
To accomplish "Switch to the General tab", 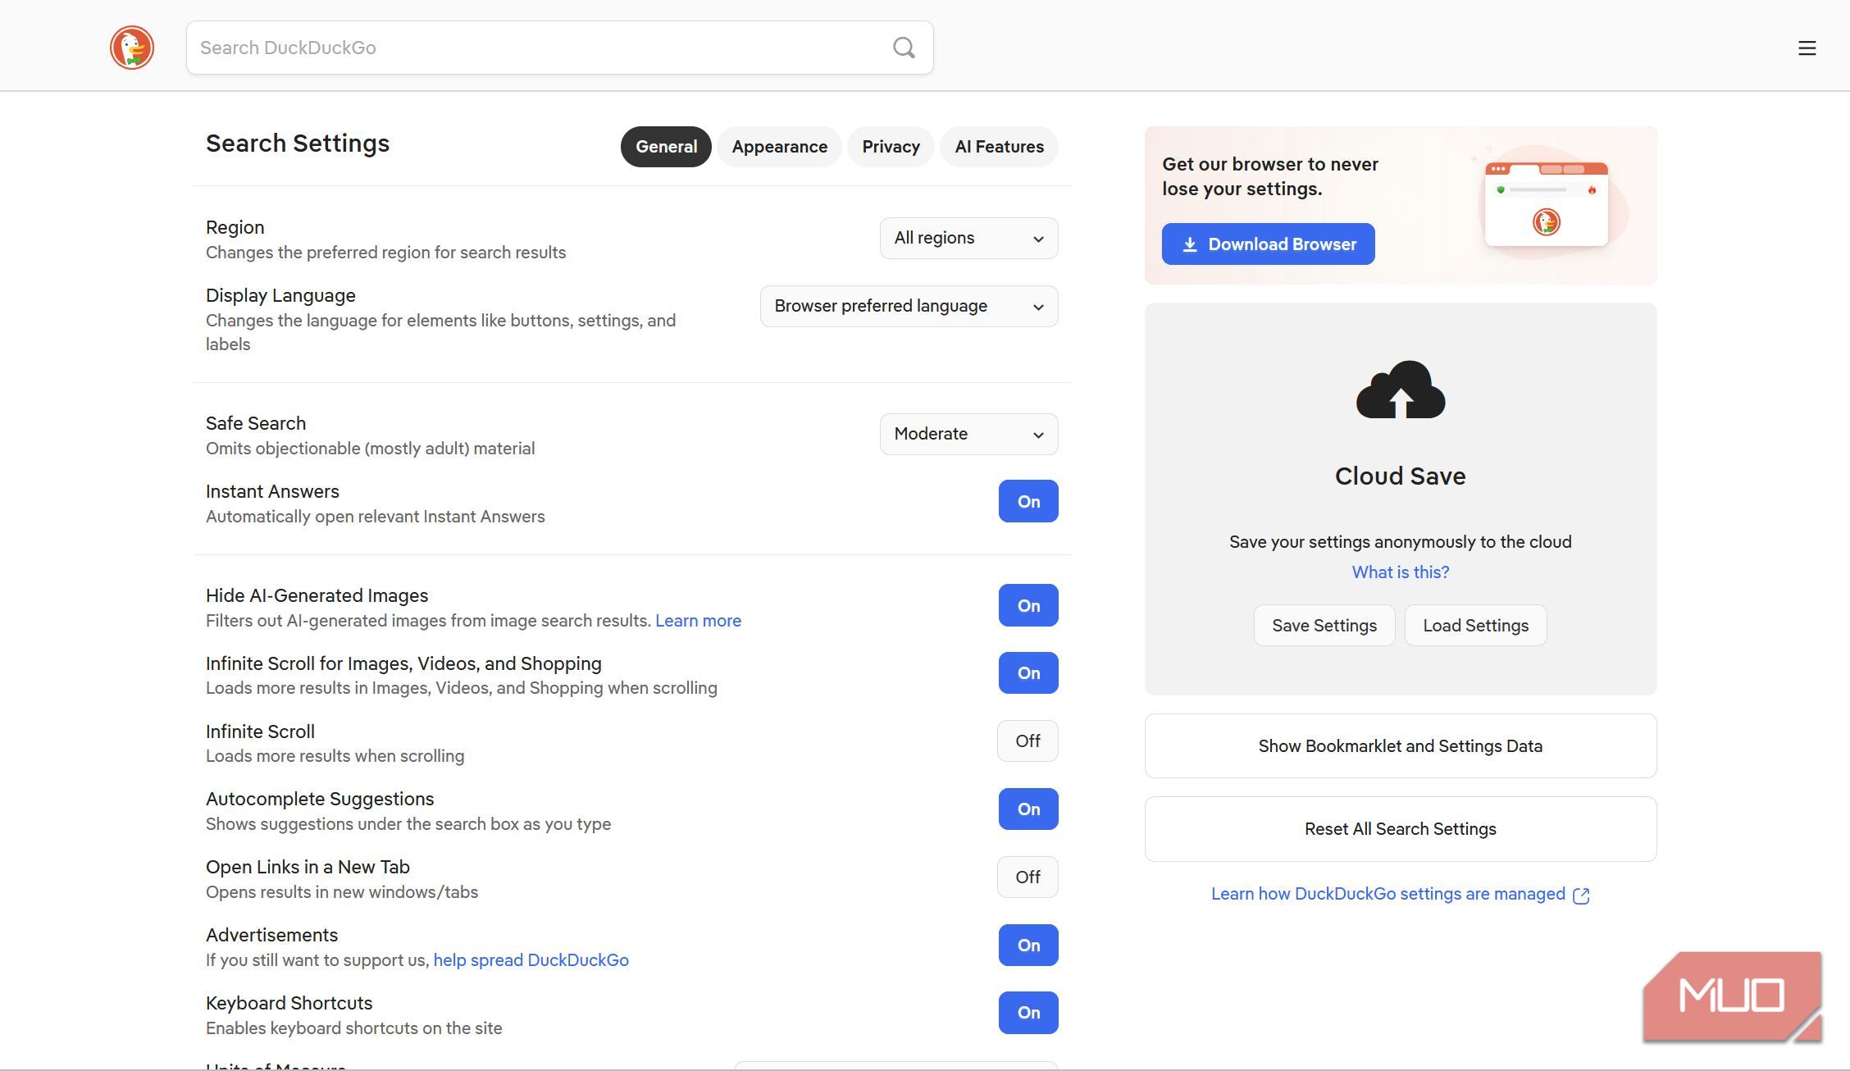I will coord(666,147).
